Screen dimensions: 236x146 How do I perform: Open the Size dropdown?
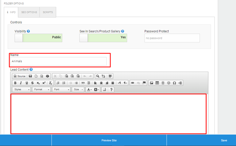coord(78,89)
